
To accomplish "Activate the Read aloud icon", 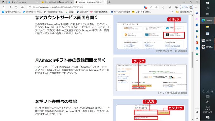I will click(x=151, y=7).
